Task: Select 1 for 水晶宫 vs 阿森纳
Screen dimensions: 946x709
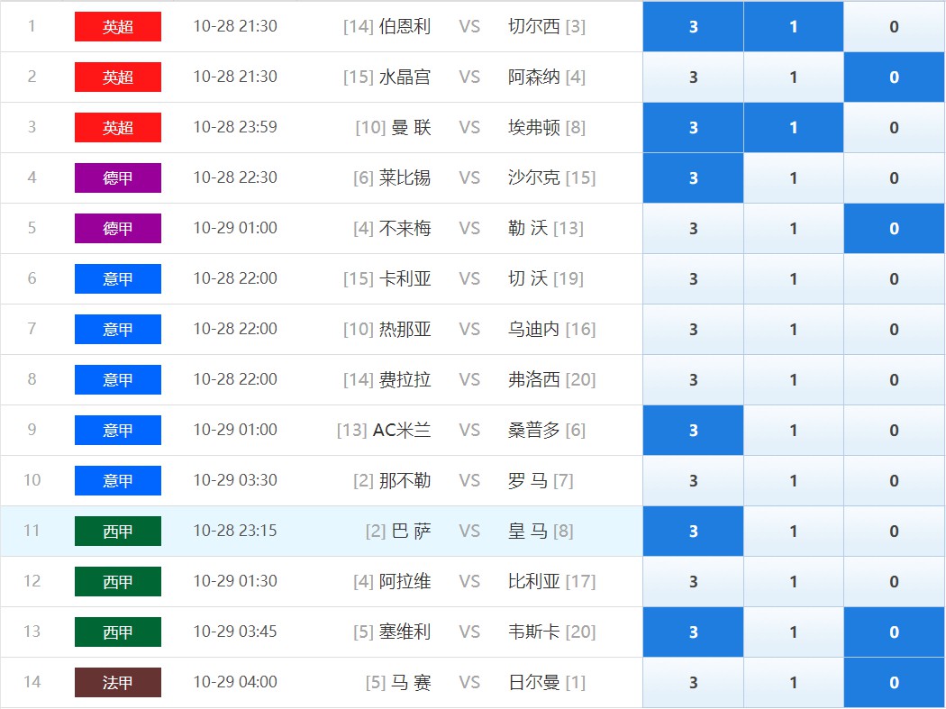Action: (x=794, y=77)
